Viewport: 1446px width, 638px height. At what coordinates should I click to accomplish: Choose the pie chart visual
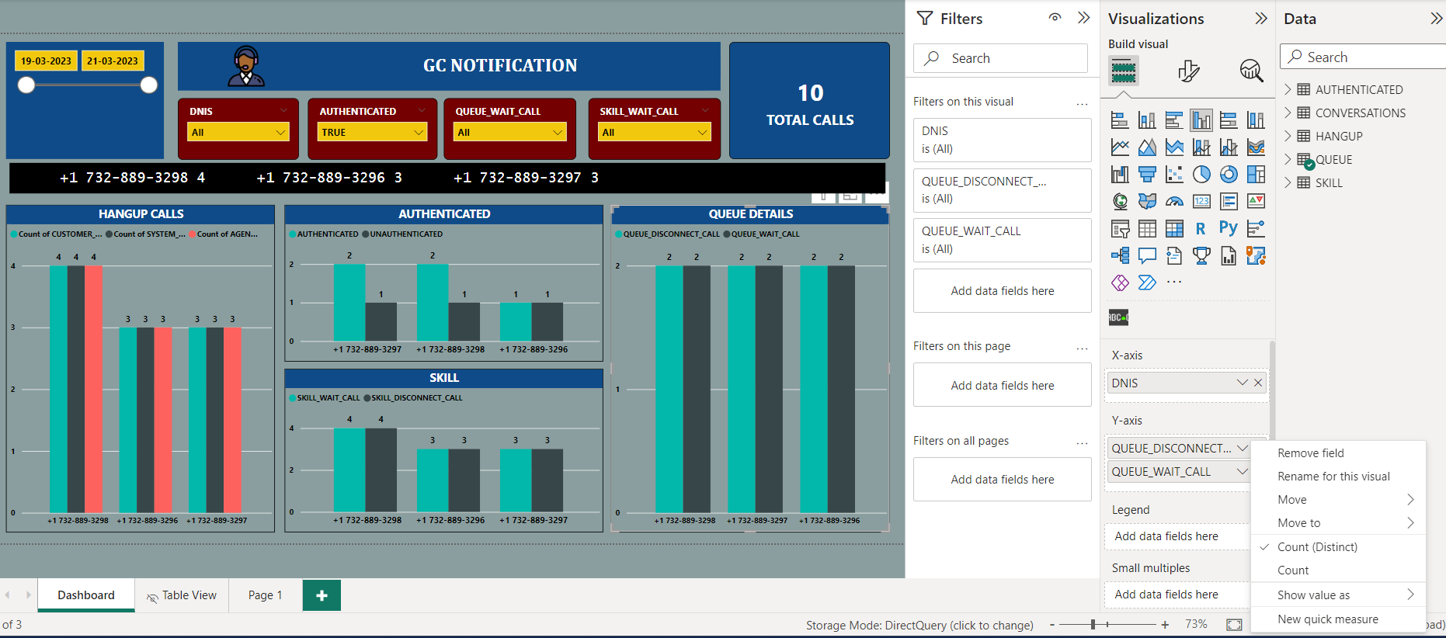tap(1201, 175)
